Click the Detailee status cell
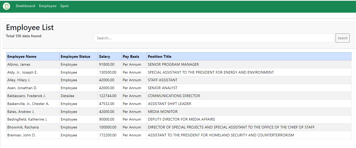 tap(68, 96)
